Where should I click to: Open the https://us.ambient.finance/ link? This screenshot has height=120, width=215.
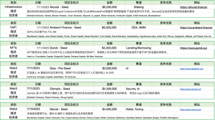[x=196, y=27]
